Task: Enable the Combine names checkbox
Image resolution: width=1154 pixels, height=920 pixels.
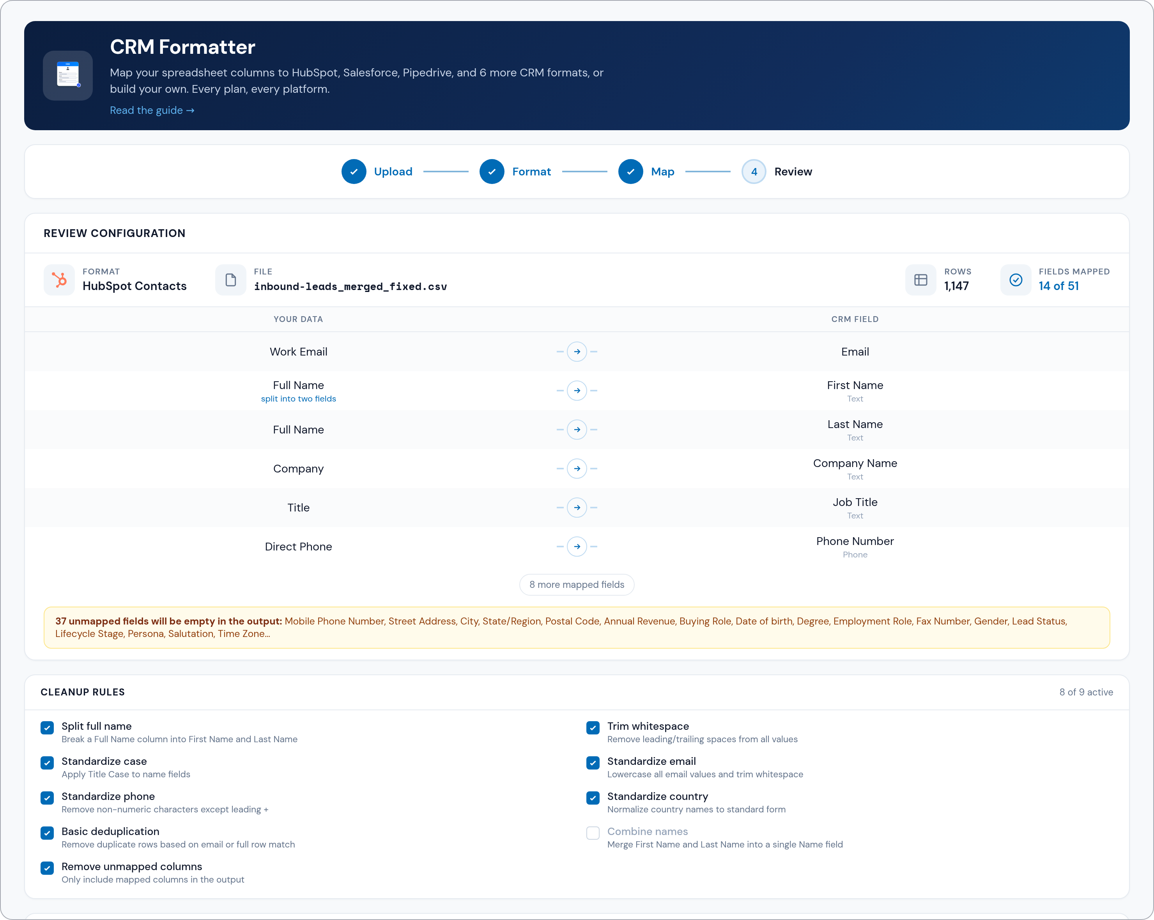Action: pyautogui.click(x=593, y=833)
